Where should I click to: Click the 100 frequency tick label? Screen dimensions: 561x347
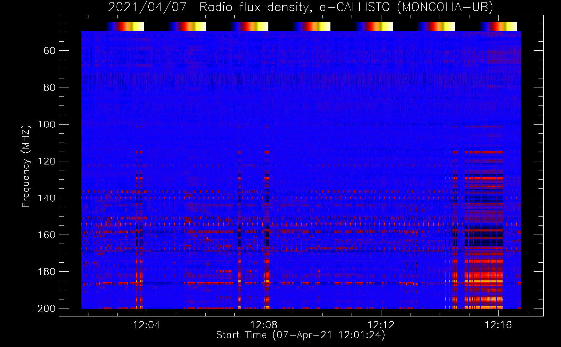point(46,125)
